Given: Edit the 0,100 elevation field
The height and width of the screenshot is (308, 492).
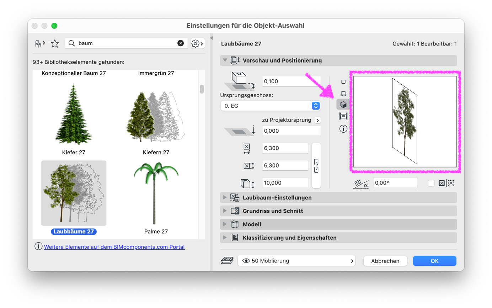Looking at the screenshot, I should (x=292, y=81).
